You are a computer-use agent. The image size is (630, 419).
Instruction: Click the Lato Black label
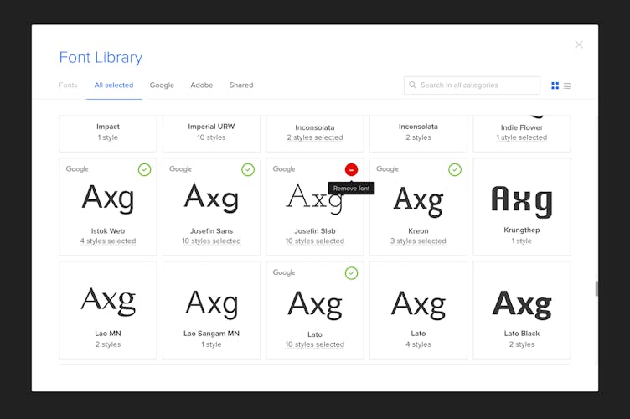(x=522, y=334)
